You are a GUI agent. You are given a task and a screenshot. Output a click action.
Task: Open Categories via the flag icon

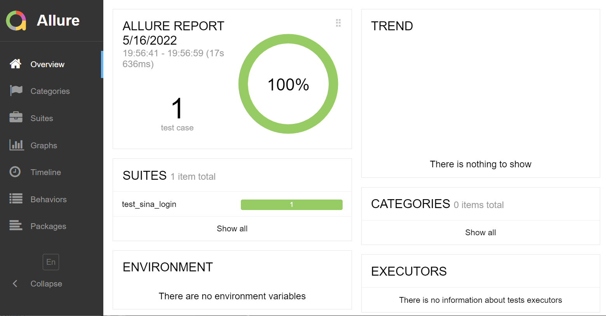click(x=16, y=91)
